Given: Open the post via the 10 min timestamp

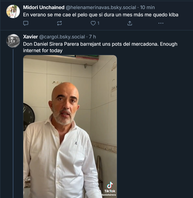Looking at the screenshot, I should pyautogui.click(x=147, y=8).
